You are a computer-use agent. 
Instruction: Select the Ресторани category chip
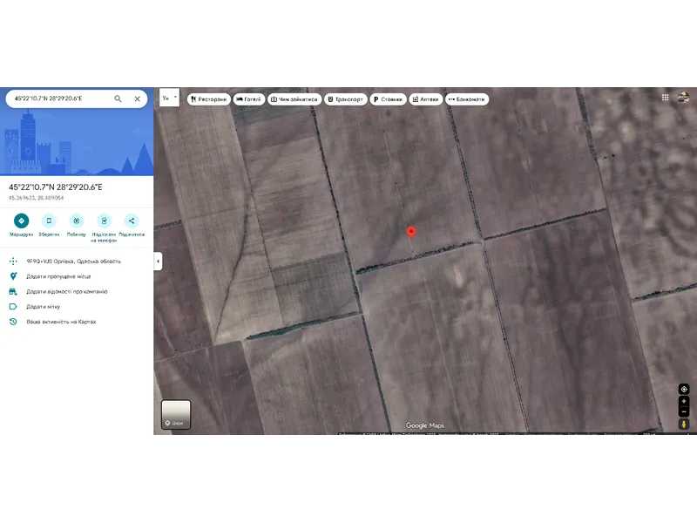(208, 99)
